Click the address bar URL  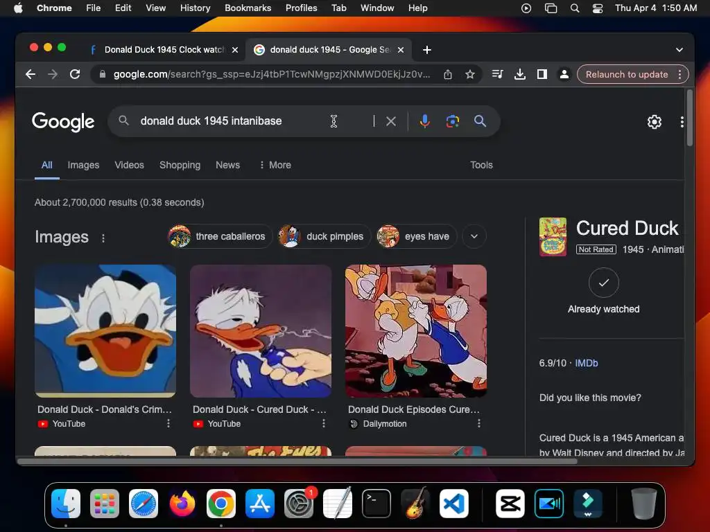tap(272, 74)
